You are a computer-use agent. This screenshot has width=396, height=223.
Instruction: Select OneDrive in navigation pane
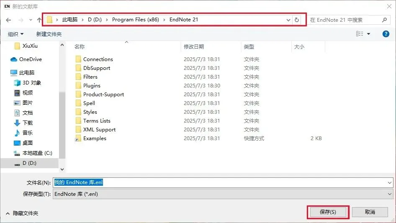tap(30, 59)
